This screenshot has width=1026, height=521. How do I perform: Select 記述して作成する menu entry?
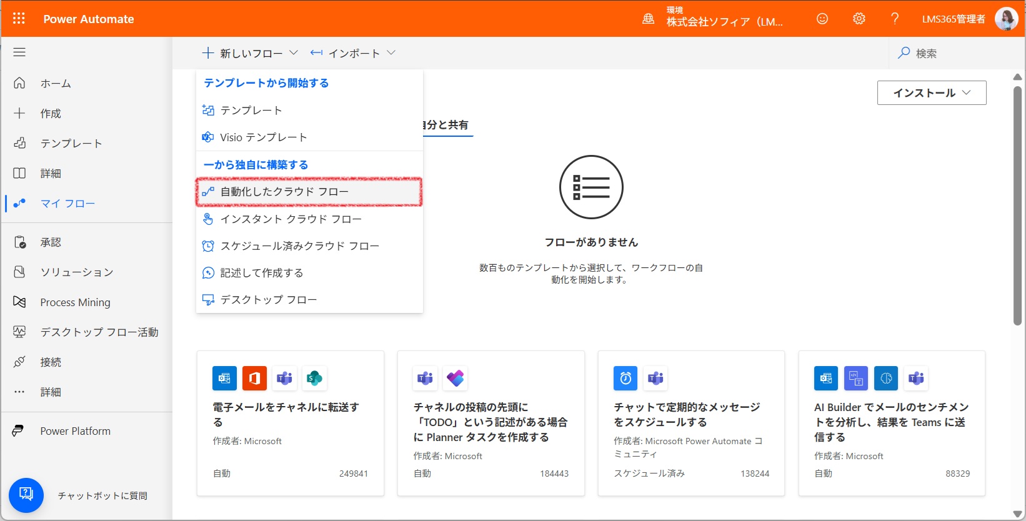tap(309, 272)
